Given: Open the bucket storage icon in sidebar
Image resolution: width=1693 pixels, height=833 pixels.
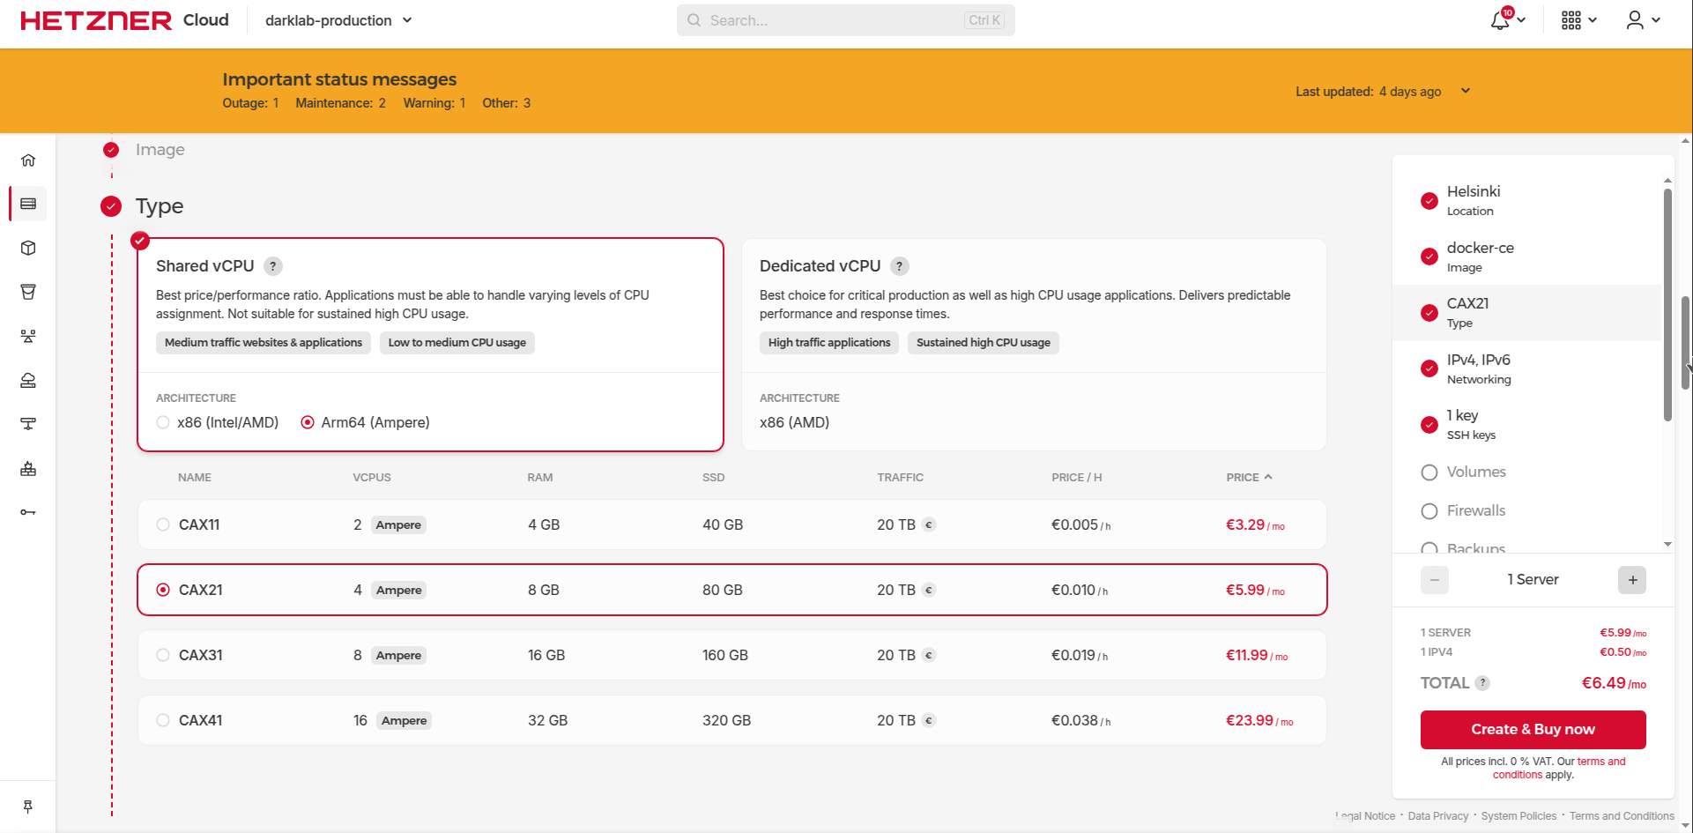Looking at the screenshot, I should (28, 292).
